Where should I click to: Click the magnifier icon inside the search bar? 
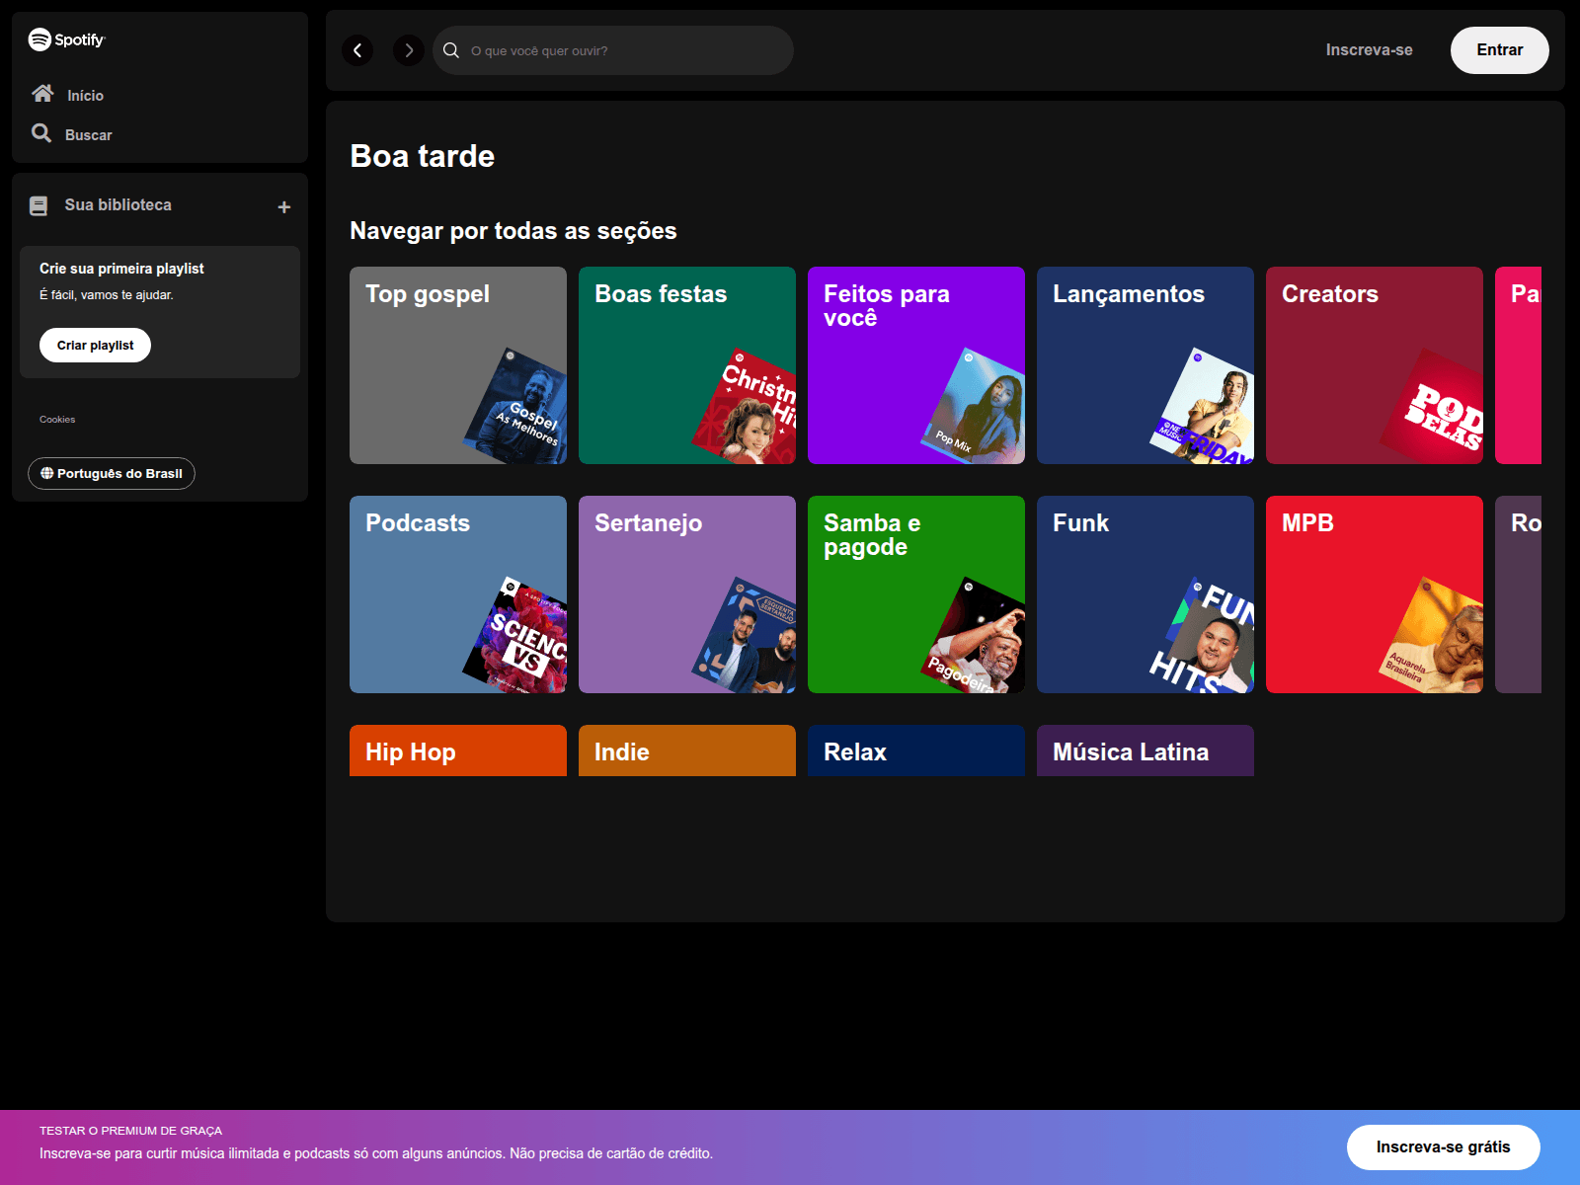tap(450, 49)
